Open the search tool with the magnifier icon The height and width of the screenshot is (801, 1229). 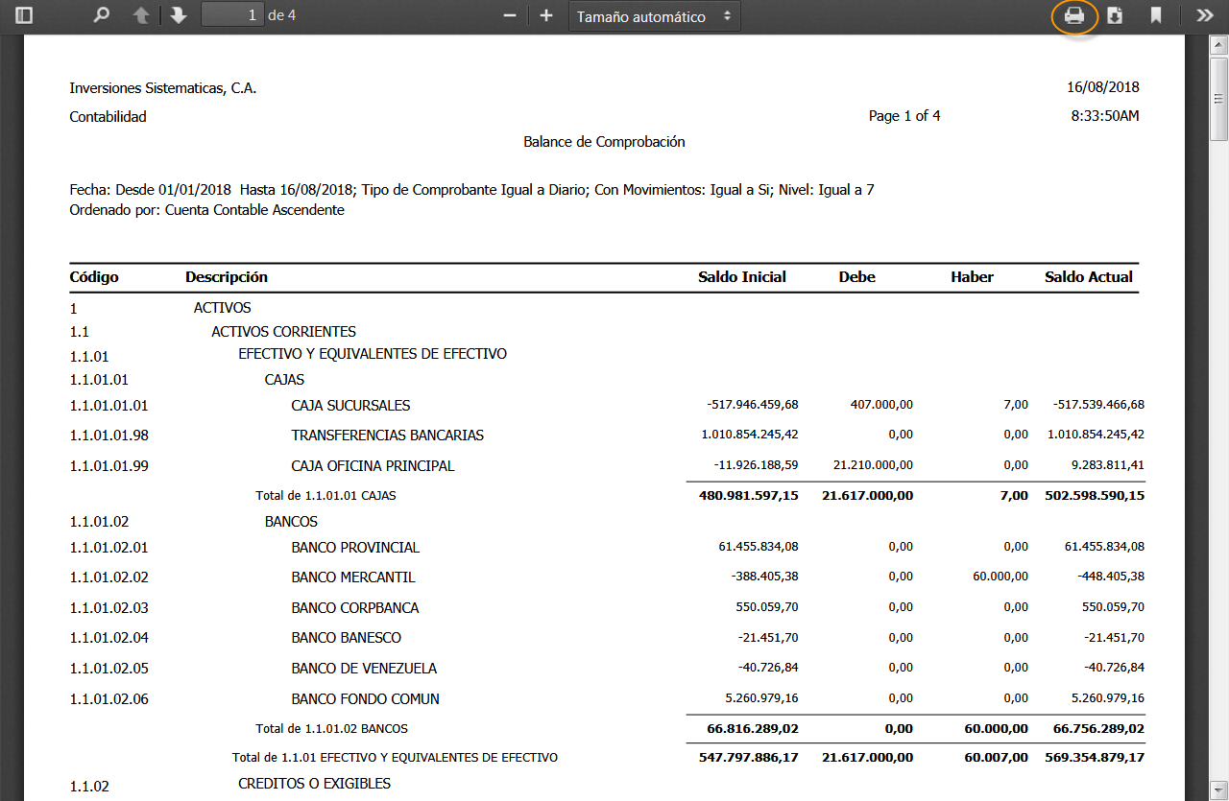pos(100,15)
